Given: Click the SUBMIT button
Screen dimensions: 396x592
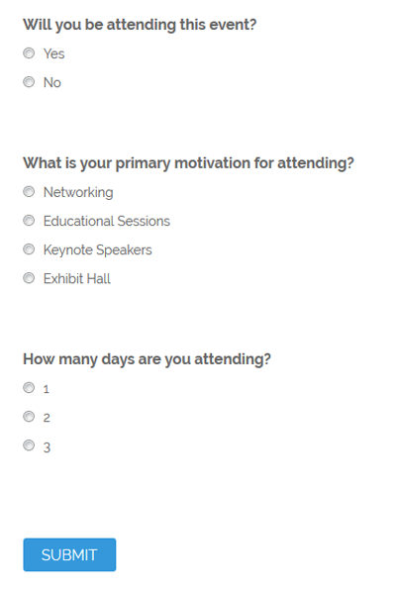Looking at the screenshot, I should [x=69, y=554].
